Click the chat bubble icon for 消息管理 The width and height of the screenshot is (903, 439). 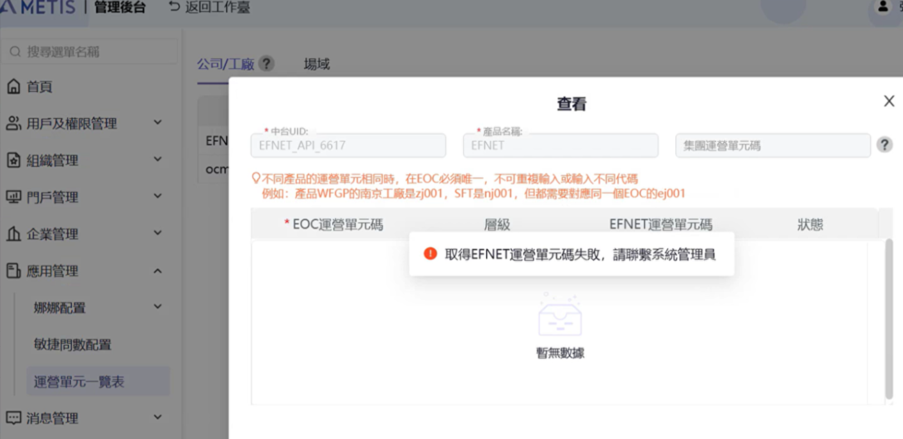pos(13,419)
